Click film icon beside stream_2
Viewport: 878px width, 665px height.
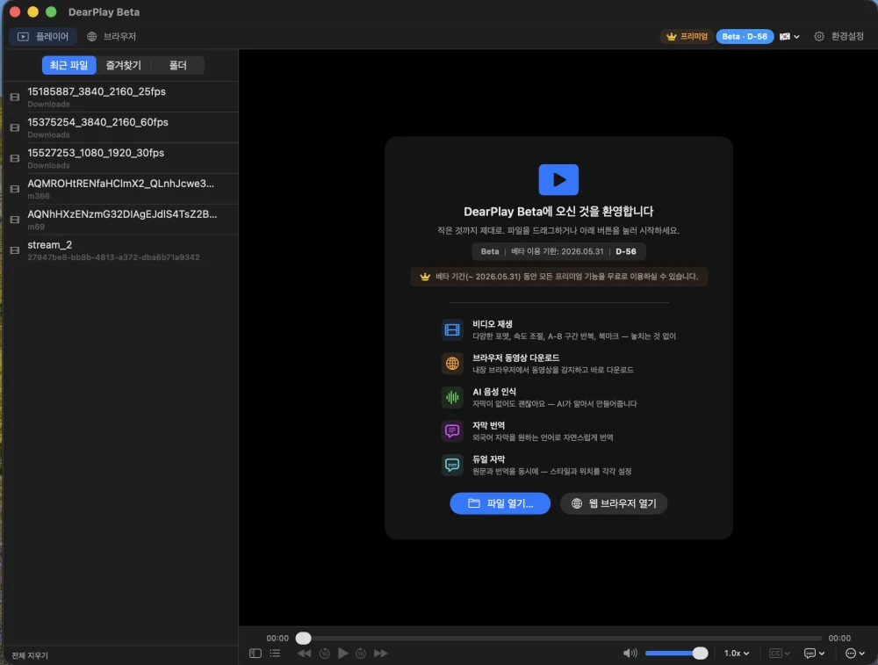point(15,250)
